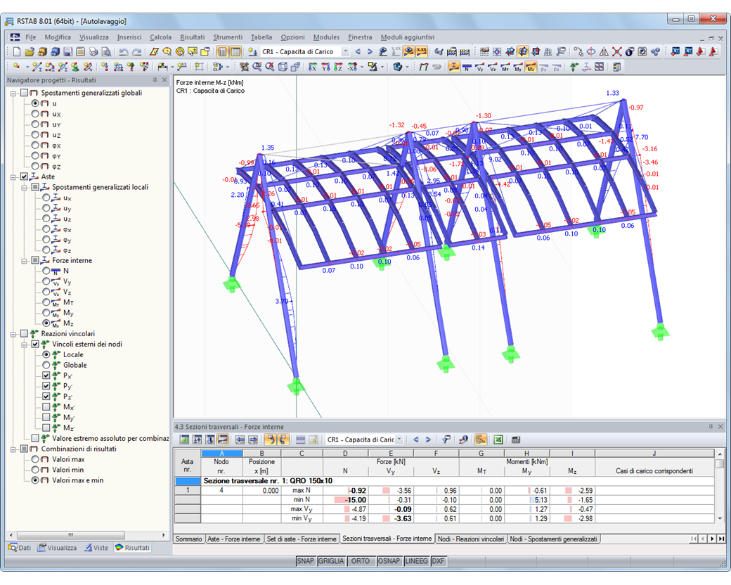Toggle SNAP status bar button
The width and height of the screenshot is (731, 585).
pyautogui.click(x=305, y=560)
